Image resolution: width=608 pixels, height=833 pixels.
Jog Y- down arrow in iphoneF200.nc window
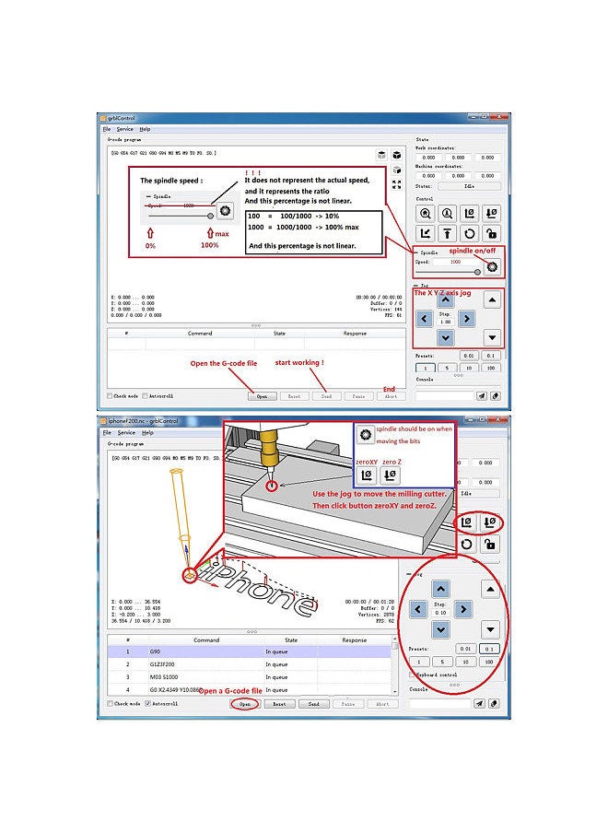coord(440,630)
